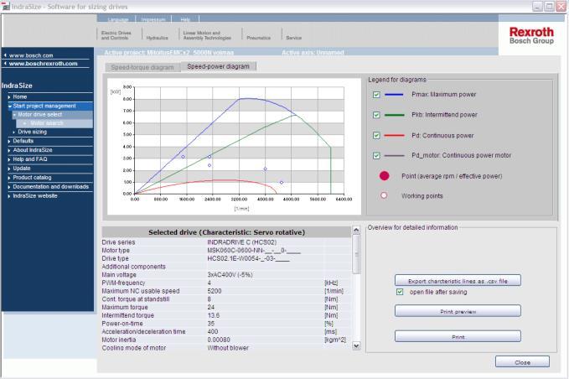This screenshot has height=379, width=569.
Task: Click 'Without blower' cooling mode value
Action: (228, 348)
